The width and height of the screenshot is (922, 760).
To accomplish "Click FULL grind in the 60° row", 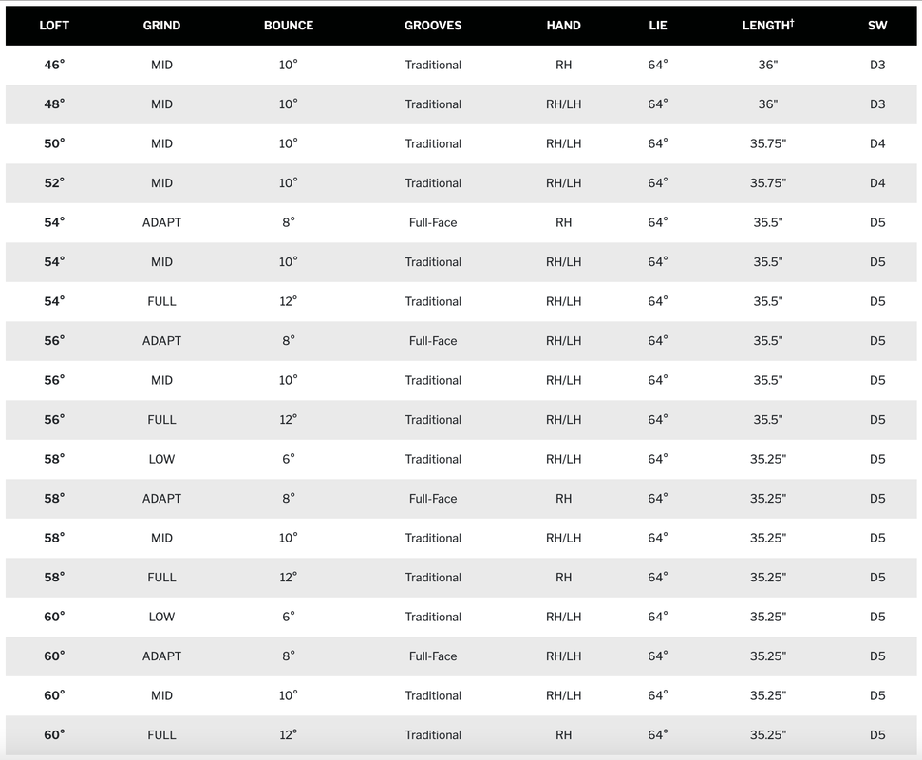I will (x=161, y=735).
